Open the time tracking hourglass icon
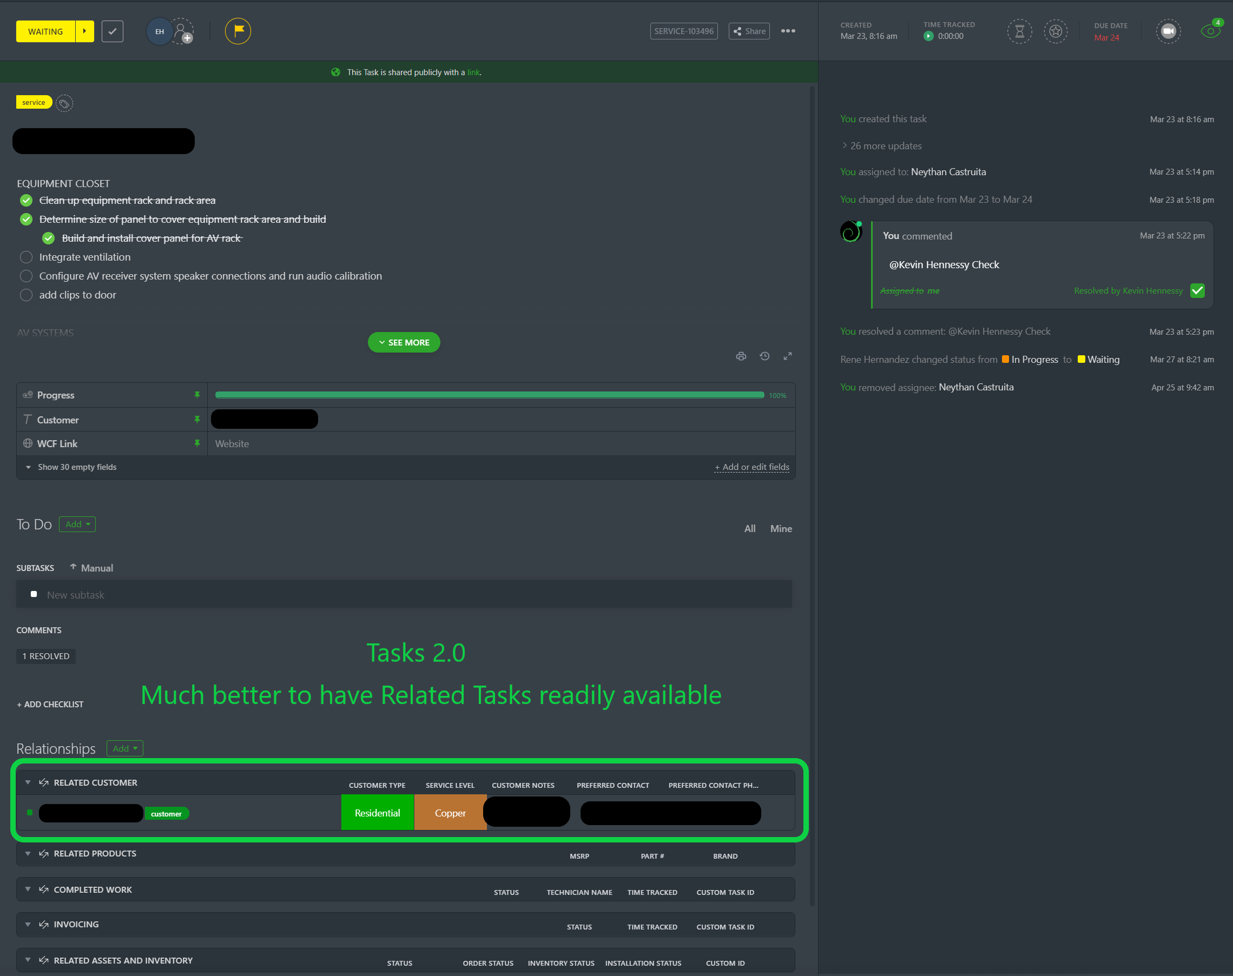The image size is (1233, 976). coord(1020,31)
